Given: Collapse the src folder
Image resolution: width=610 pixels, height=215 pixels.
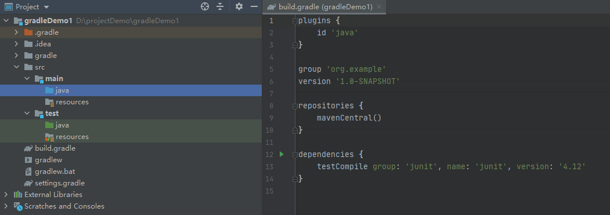Looking at the screenshot, I should tap(16, 67).
